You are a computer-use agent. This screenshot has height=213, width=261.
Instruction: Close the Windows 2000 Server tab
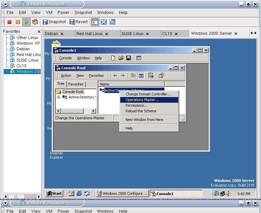pyautogui.click(x=236, y=34)
